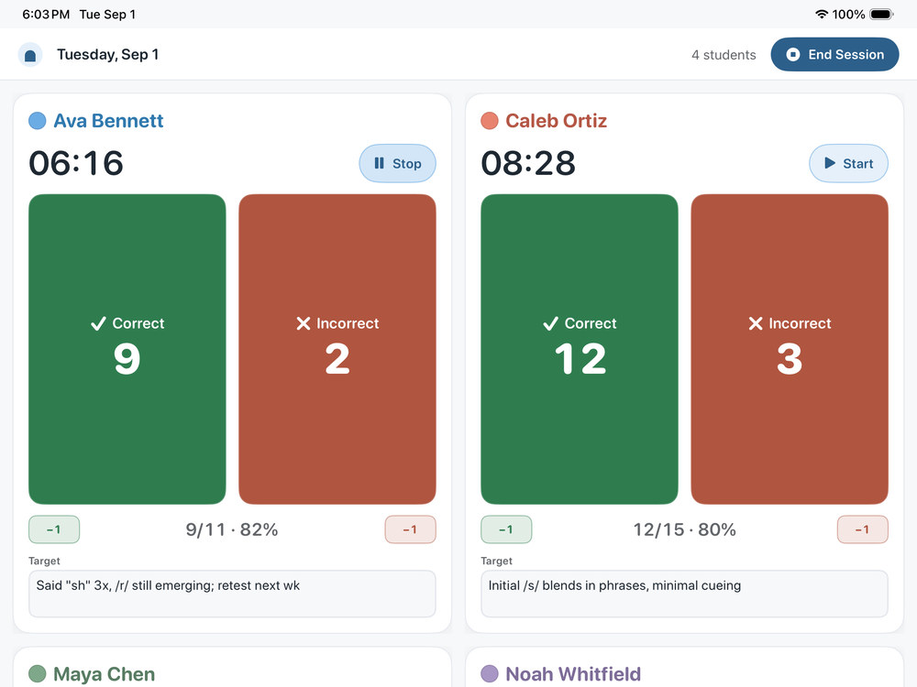Click the 12/15 · 80% score summary
The image size is (917, 687).
[684, 529]
